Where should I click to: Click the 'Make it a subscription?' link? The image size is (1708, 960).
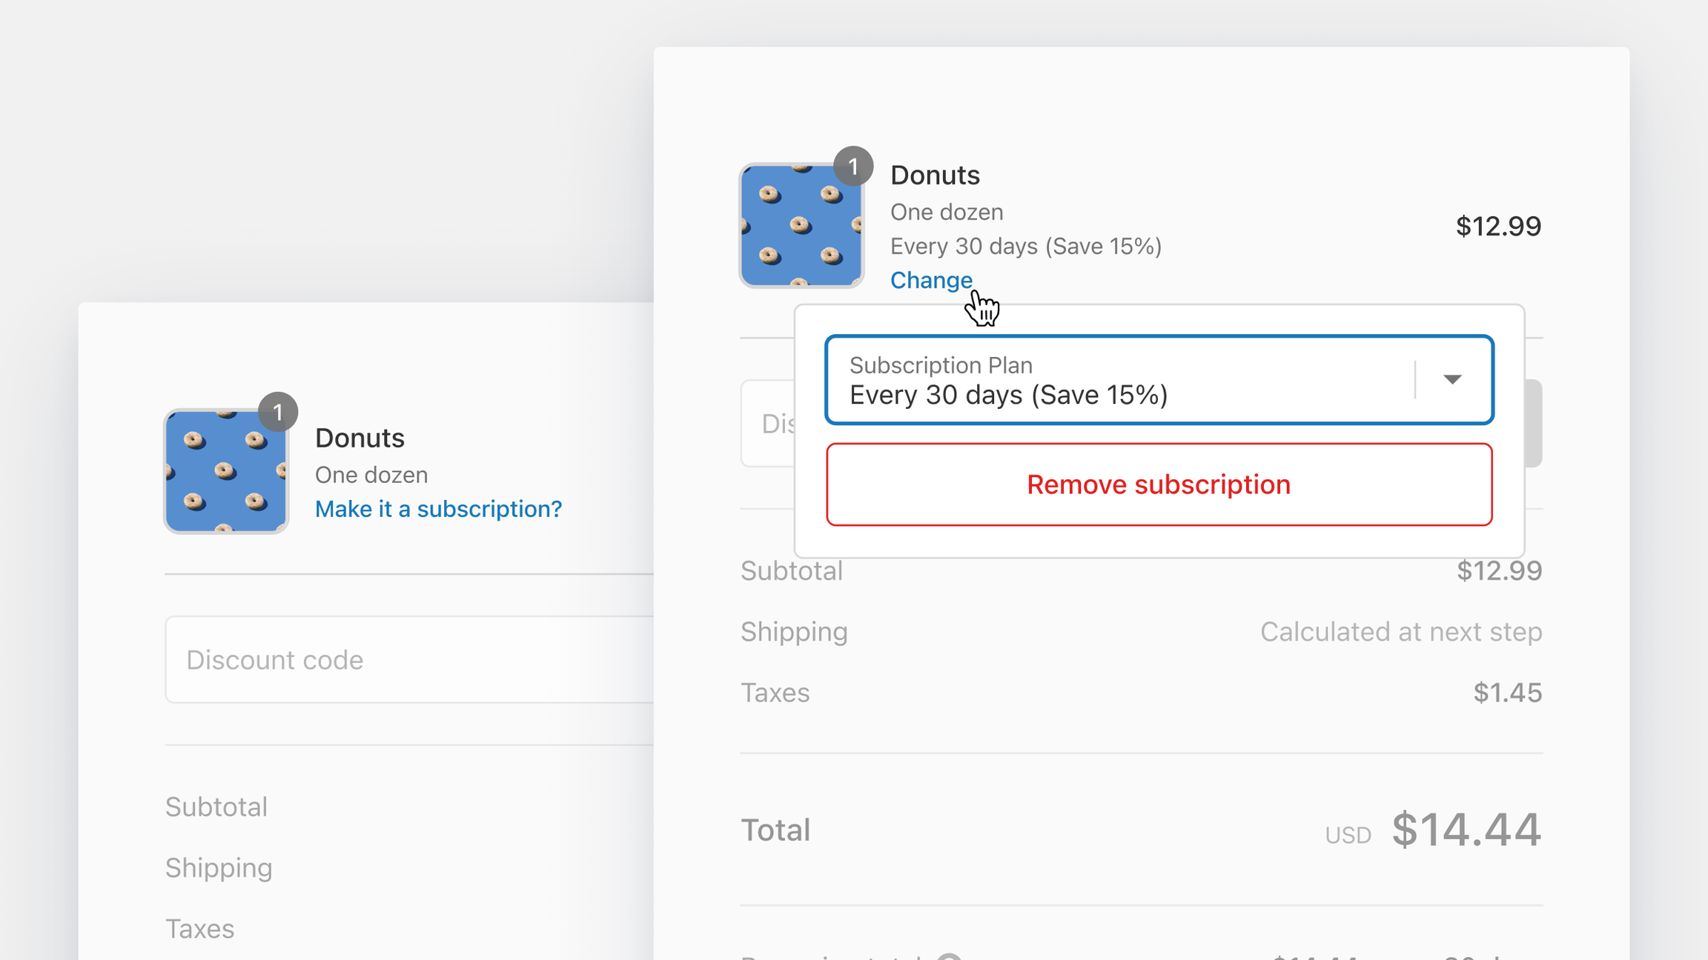tap(438, 509)
